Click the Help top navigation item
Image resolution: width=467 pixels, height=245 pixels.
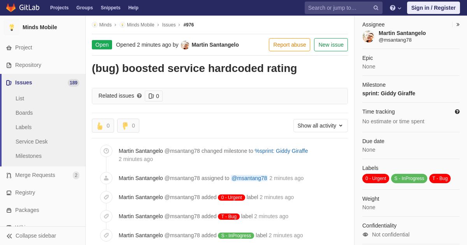click(x=133, y=8)
